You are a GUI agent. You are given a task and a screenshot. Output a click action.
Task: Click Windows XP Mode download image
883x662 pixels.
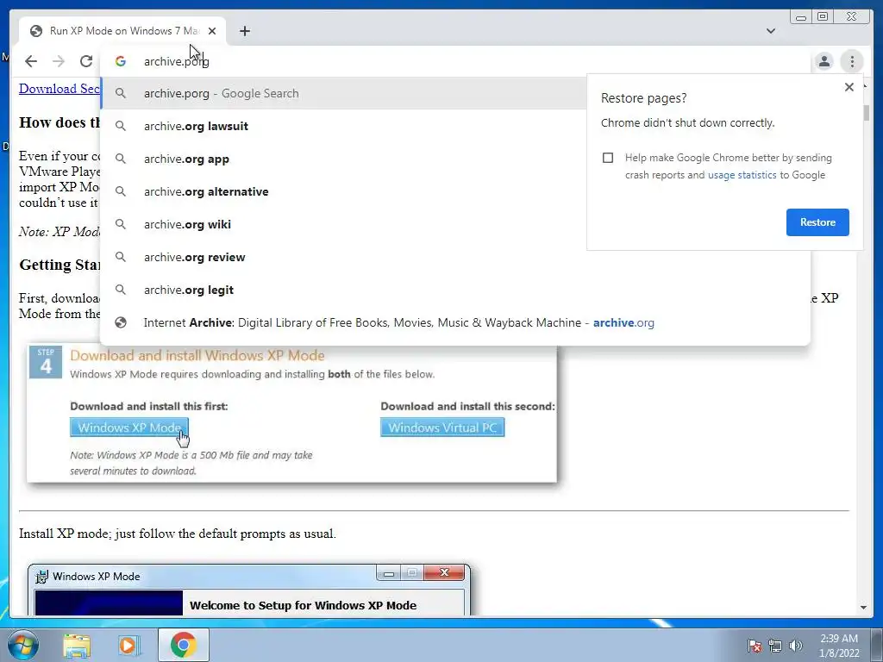pos(129,428)
